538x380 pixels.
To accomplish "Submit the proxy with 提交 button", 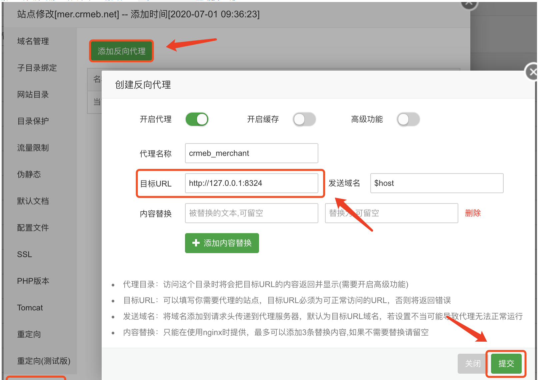I will click(x=506, y=363).
